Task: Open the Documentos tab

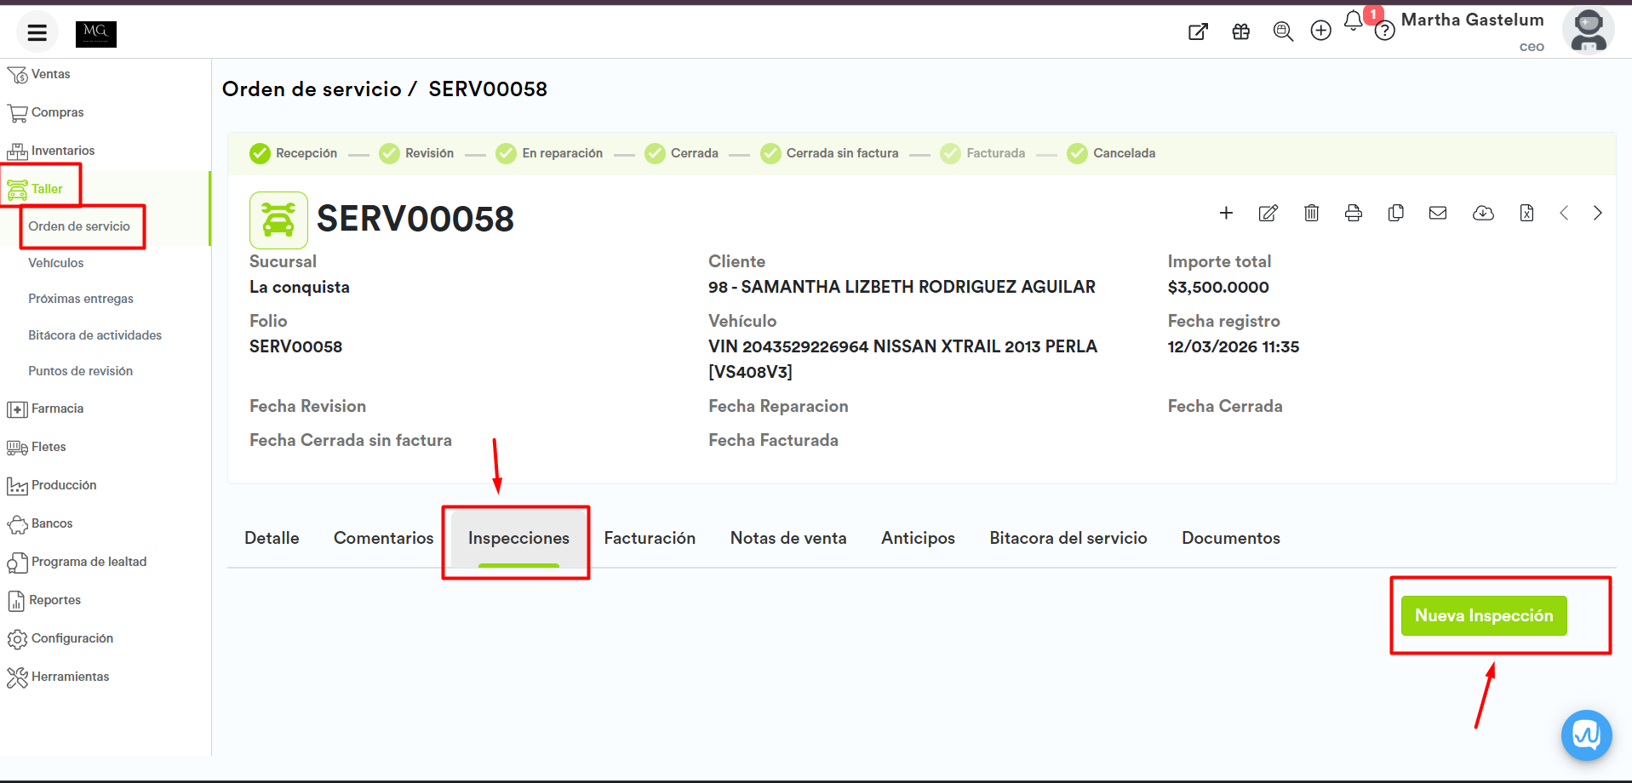Action: tap(1231, 538)
